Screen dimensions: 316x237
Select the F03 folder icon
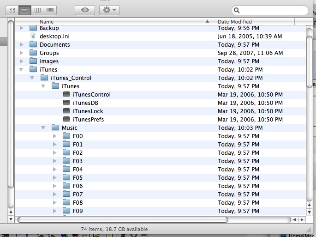point(66,160)
